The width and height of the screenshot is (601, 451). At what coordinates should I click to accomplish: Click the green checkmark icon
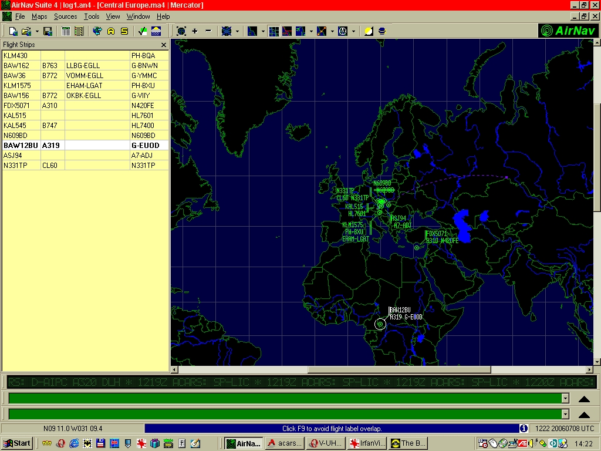142,32
